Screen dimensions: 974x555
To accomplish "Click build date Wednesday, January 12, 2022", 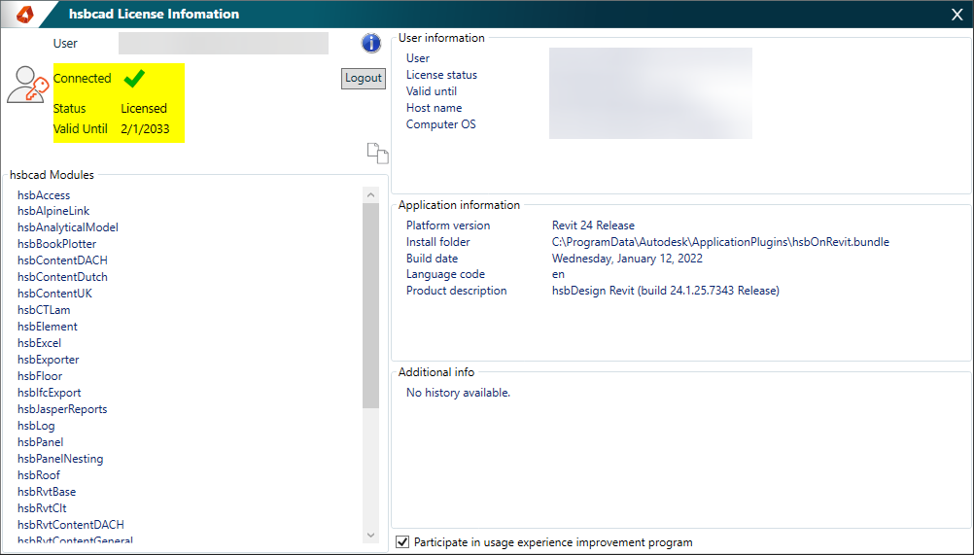I will pos(627,259).
